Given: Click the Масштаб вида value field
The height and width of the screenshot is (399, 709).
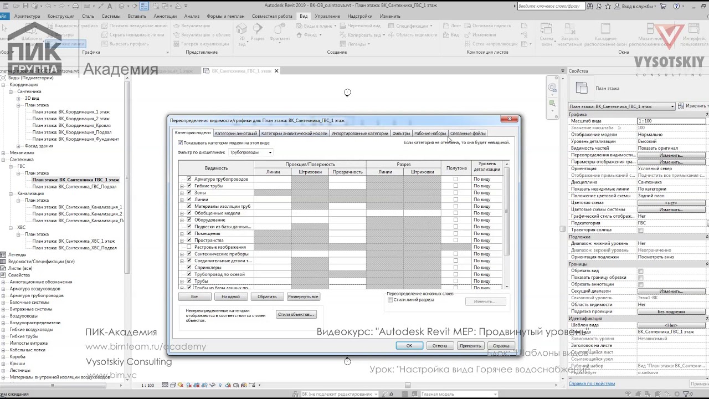Looking at the screenshot, I should (672, 121).
